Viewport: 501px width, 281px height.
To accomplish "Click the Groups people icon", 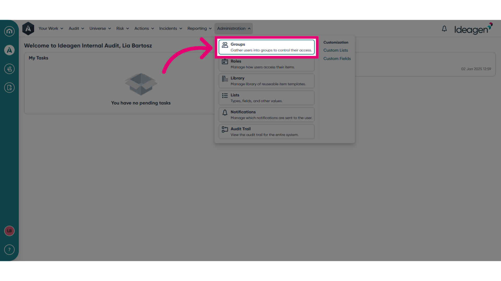I will pyautogui.click(x=225, y=45).
